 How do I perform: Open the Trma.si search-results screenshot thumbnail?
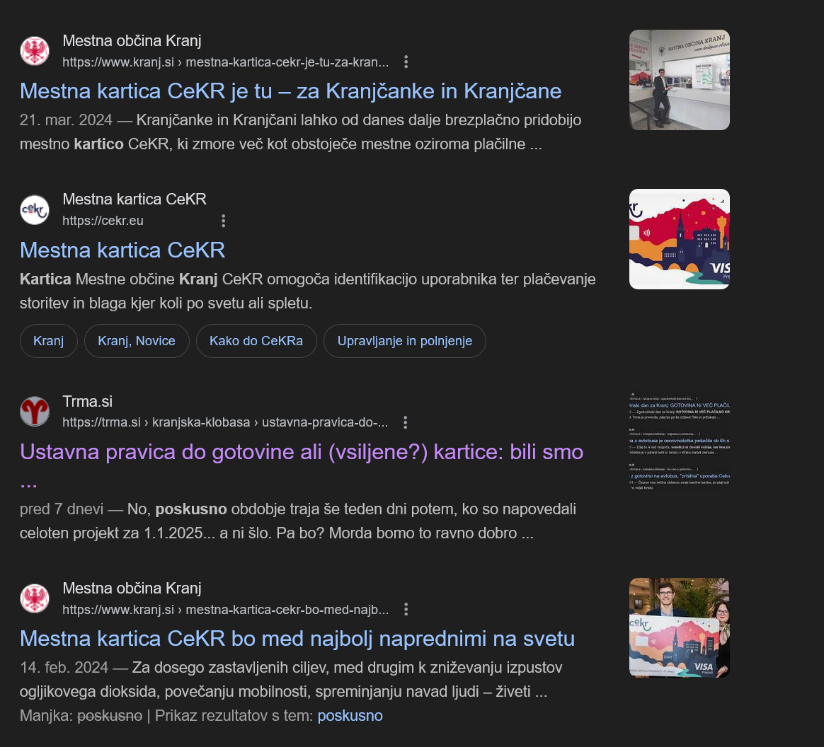680,441
